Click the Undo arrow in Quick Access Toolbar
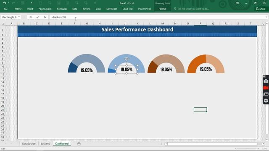 (x=5, y=3)
